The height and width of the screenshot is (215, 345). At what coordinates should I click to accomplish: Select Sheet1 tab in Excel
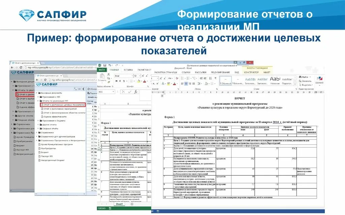coord(119,204)
